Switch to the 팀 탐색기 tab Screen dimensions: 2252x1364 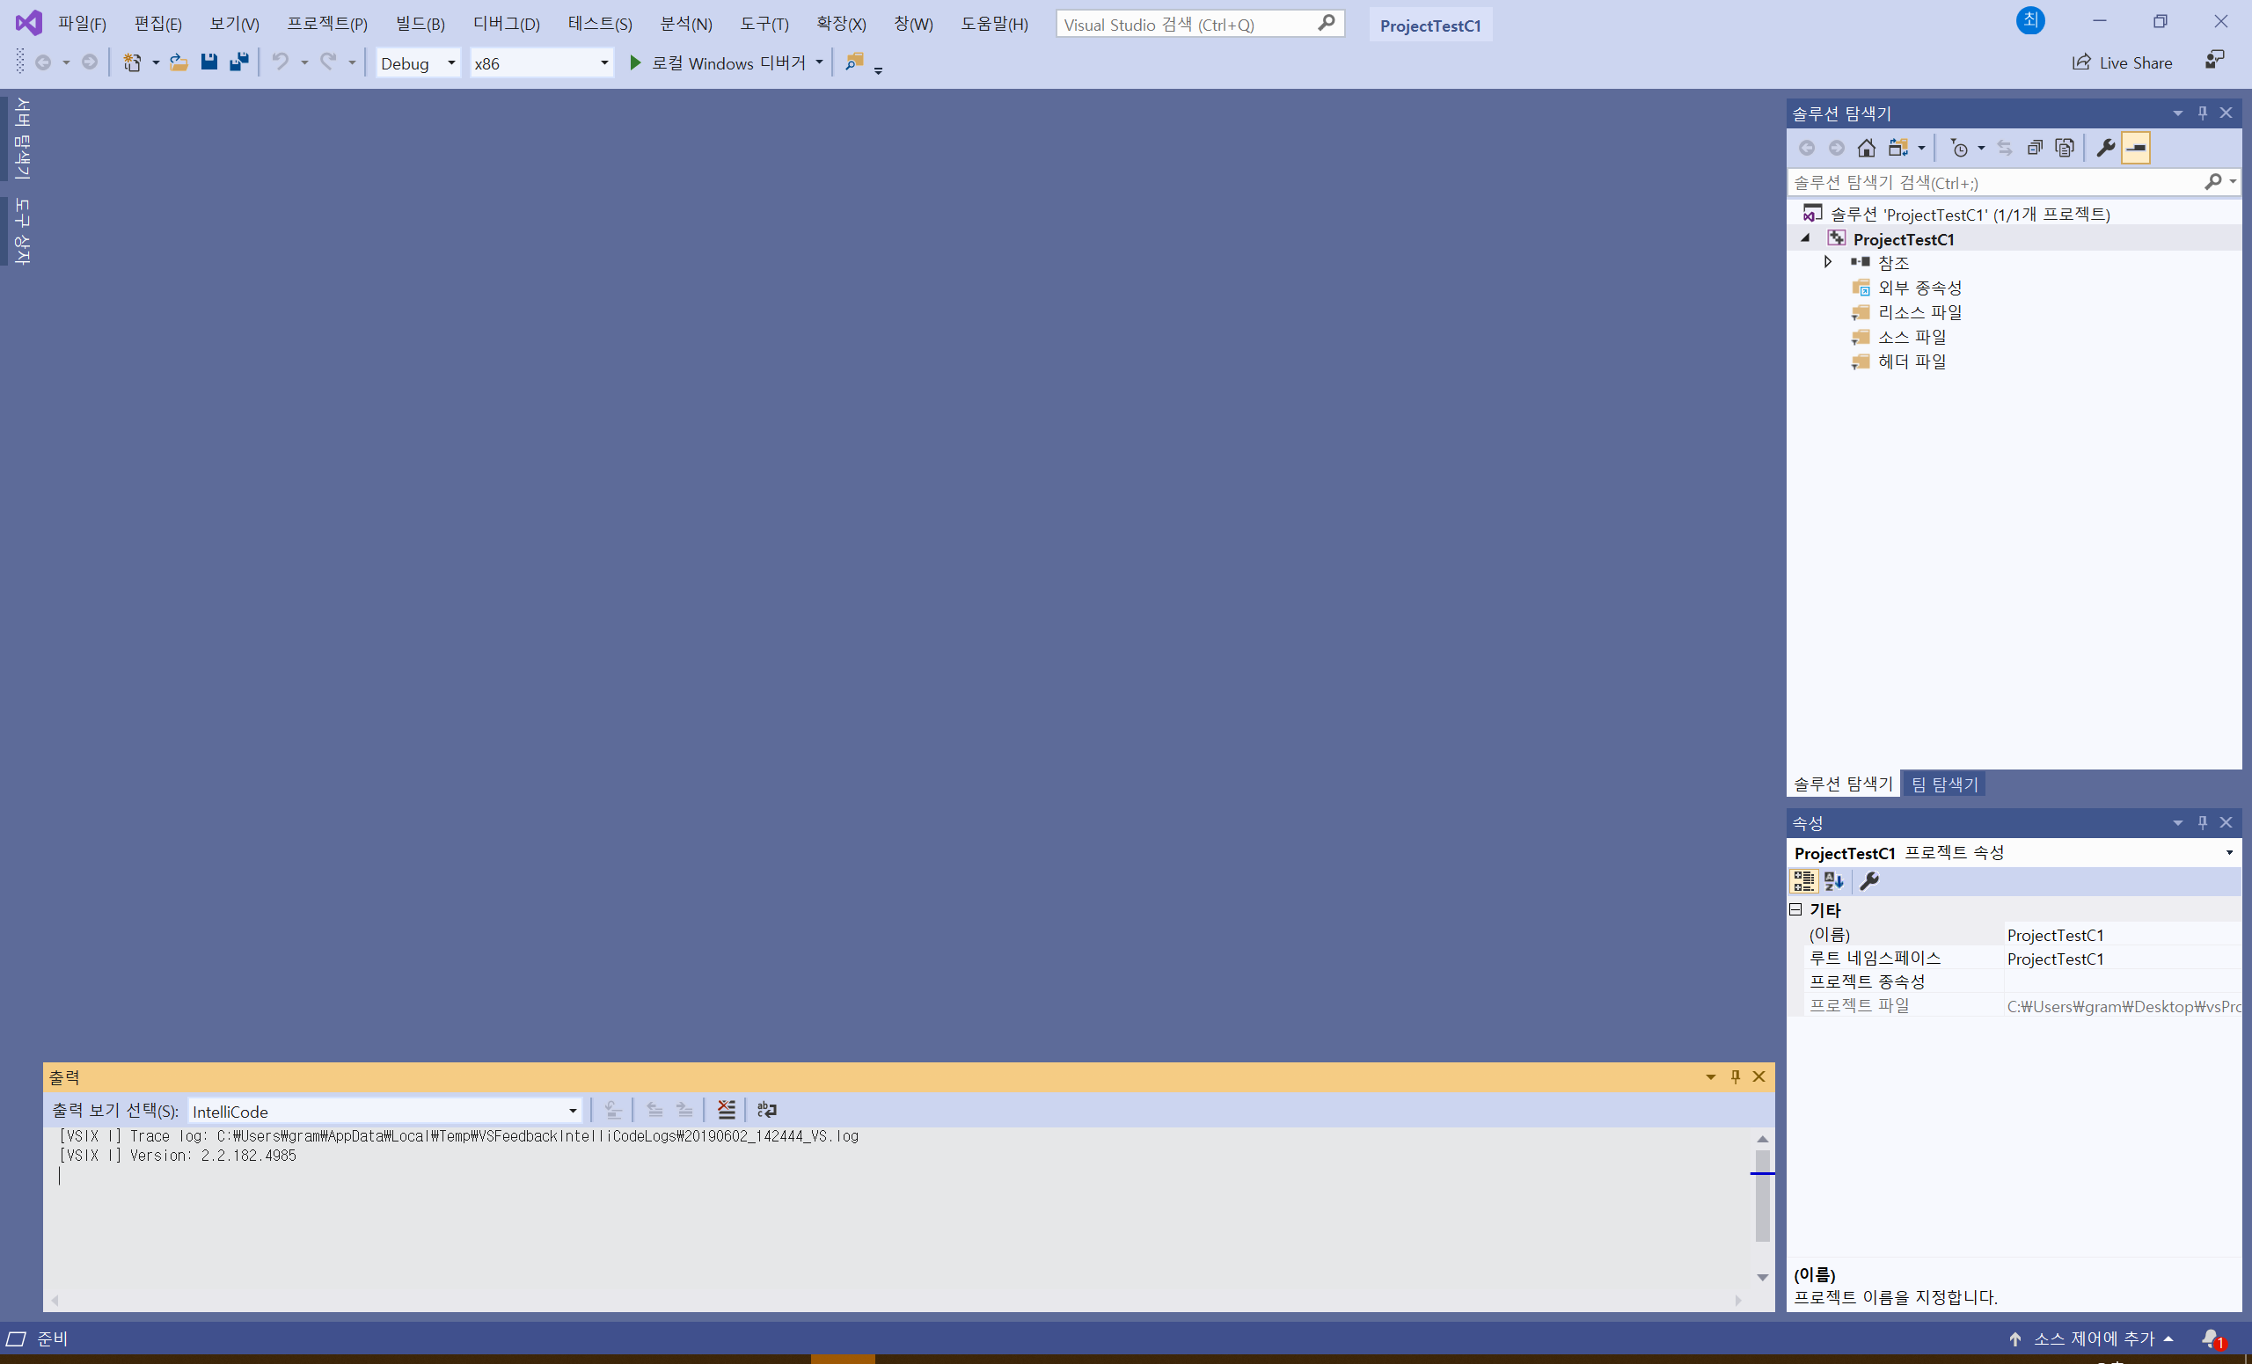pos(1944,784)
